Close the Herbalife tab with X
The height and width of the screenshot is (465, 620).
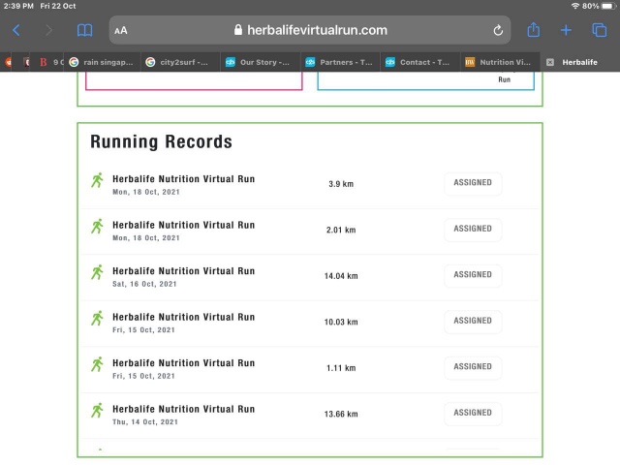(550, 62)
